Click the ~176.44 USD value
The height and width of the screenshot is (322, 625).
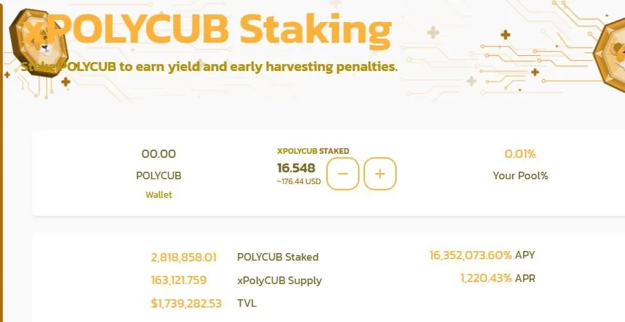coord(299,182)
